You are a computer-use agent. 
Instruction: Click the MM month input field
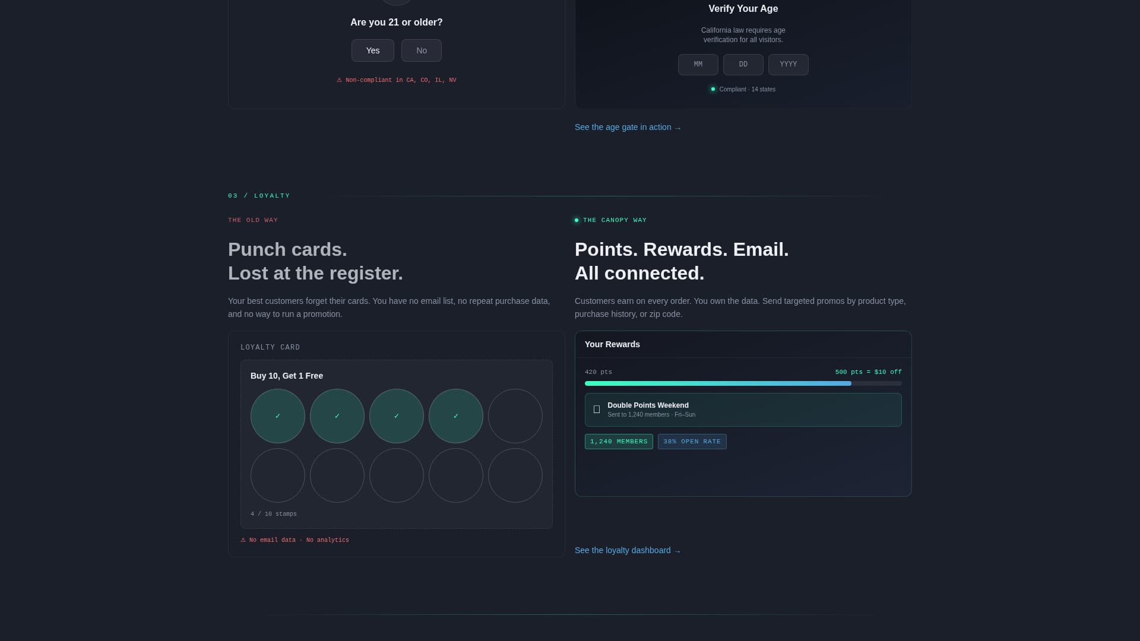[698, 64]
